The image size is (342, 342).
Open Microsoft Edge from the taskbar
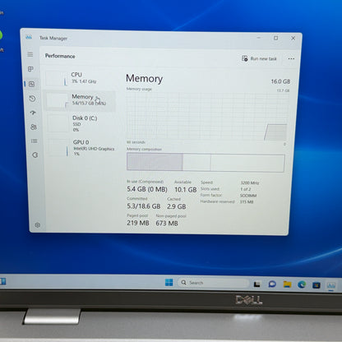302,284
